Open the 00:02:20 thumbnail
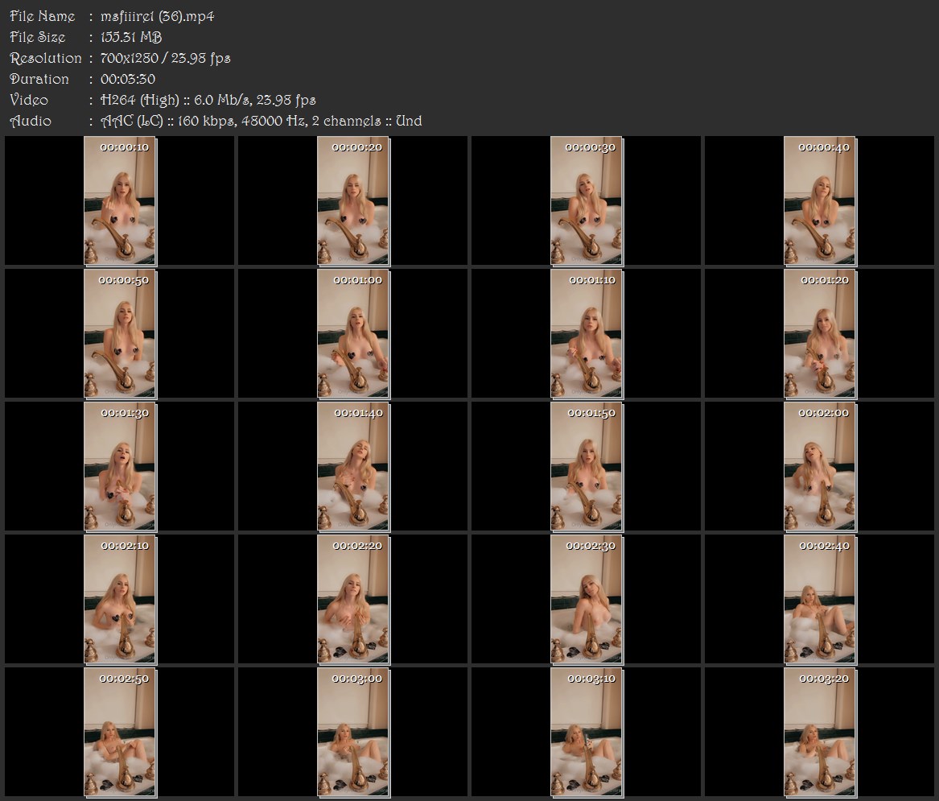Screen dimensions: 939x801 353,600
